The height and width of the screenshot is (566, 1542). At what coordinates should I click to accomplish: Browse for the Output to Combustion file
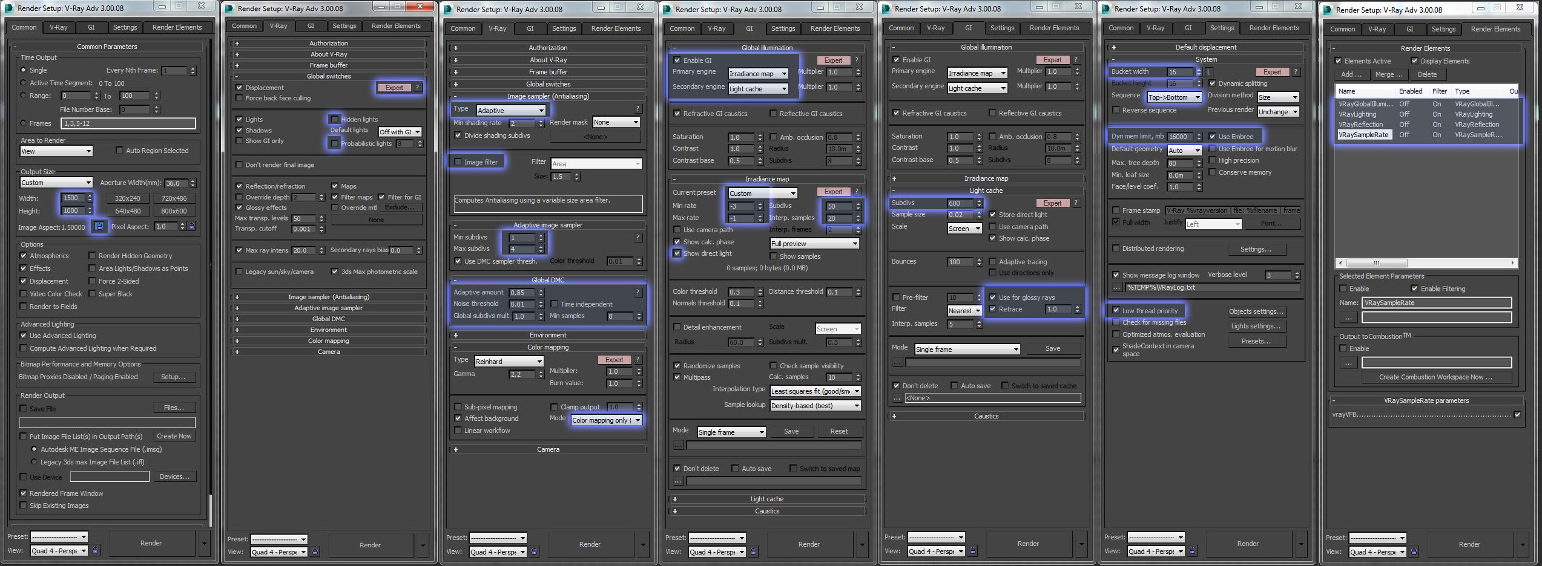tap(1348, 363)
